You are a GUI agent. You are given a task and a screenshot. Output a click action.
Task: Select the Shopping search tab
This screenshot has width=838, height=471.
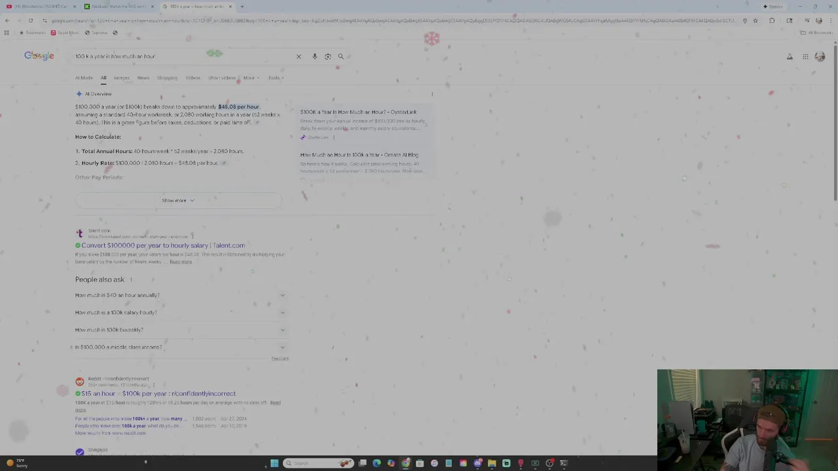[167, 78]
